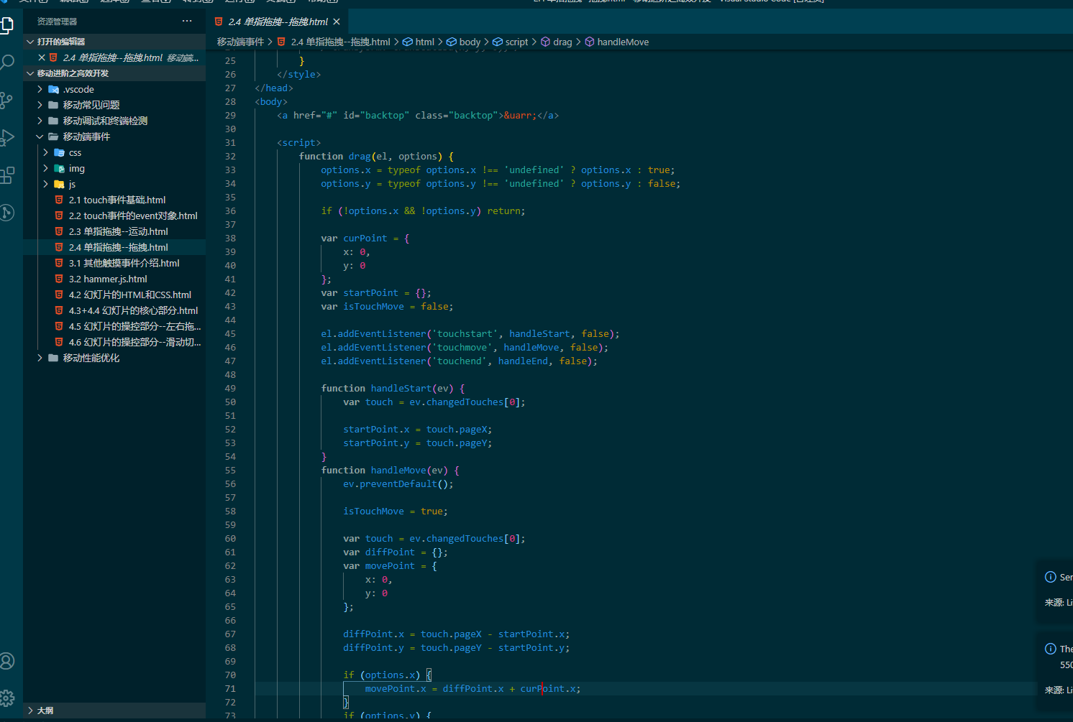
Task: Open the Manage gear icon
Action: coord(6,698)
